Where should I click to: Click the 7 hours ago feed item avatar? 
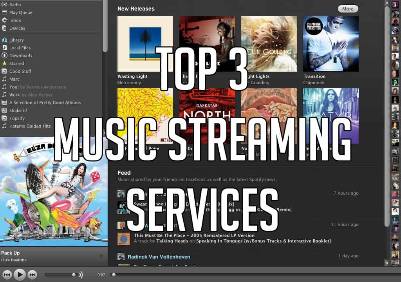[121, 194]
